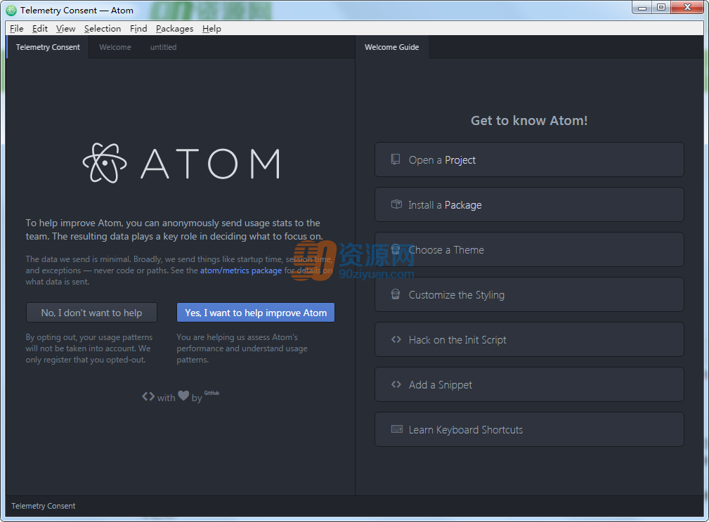Click the code brackets icon before 'with'
The image size is (709, 522).
148,396
